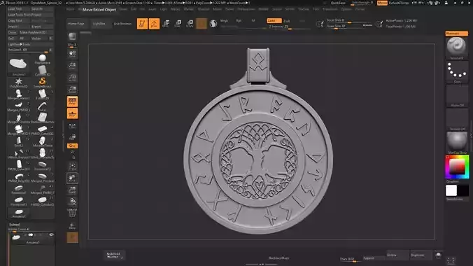Collapse the Subtool palette header
Screen dimensions: 473x266
click(x=15, y=225)
